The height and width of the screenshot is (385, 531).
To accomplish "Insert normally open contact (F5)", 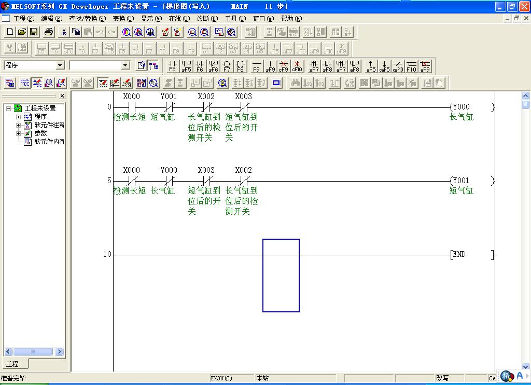I will click(x=173, y=66).
